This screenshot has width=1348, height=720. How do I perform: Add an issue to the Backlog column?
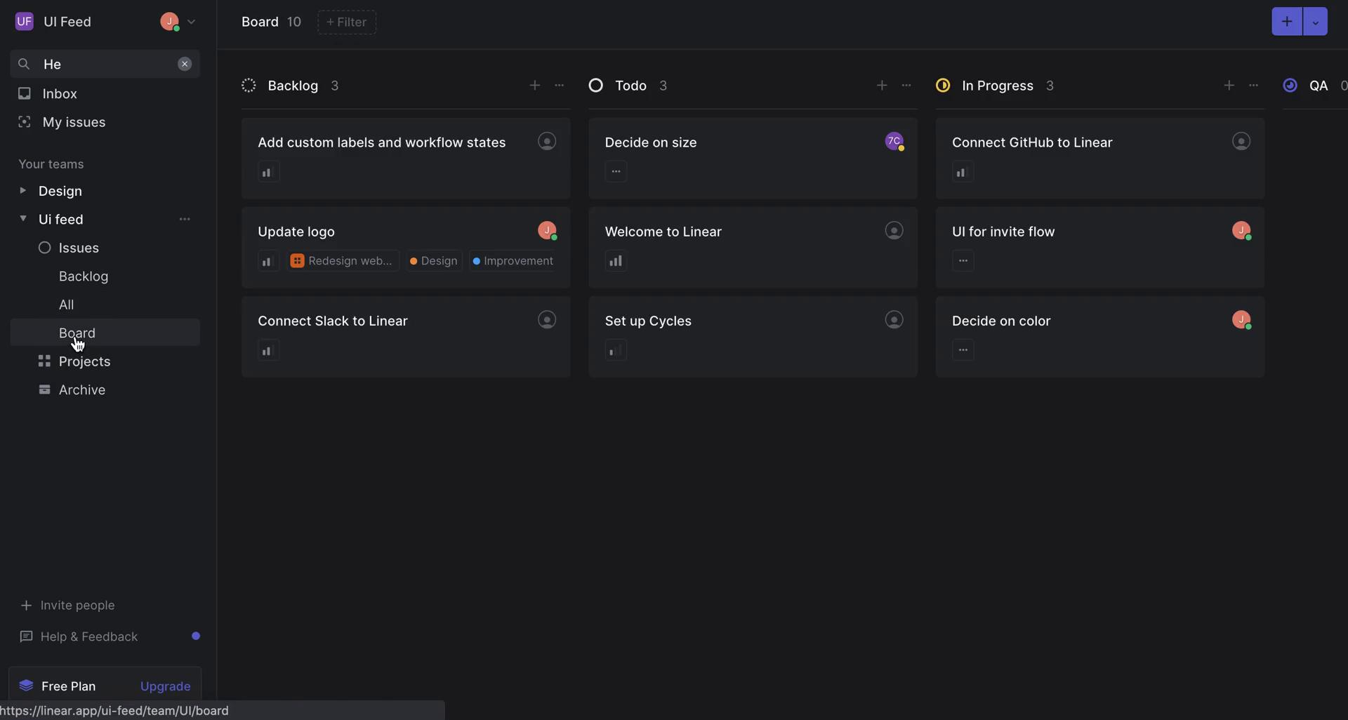[535, 85]
